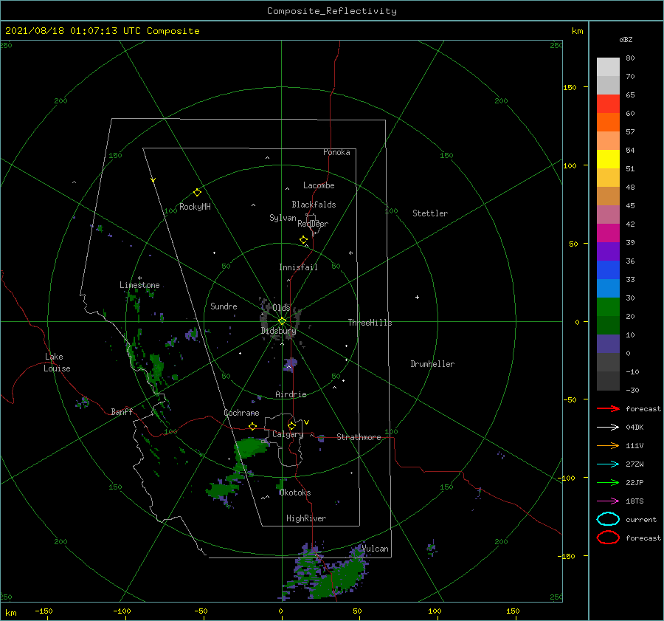
Task: Click the Drumheller town label
Action: coord(432,364)
